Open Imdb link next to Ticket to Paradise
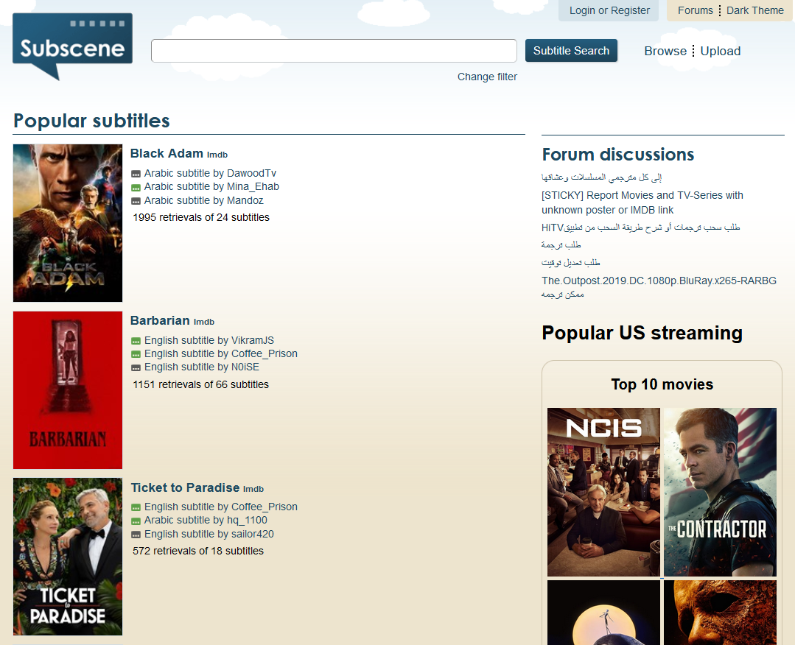Image resolution: width=795 pixels, height=645 pixels. 253,490
